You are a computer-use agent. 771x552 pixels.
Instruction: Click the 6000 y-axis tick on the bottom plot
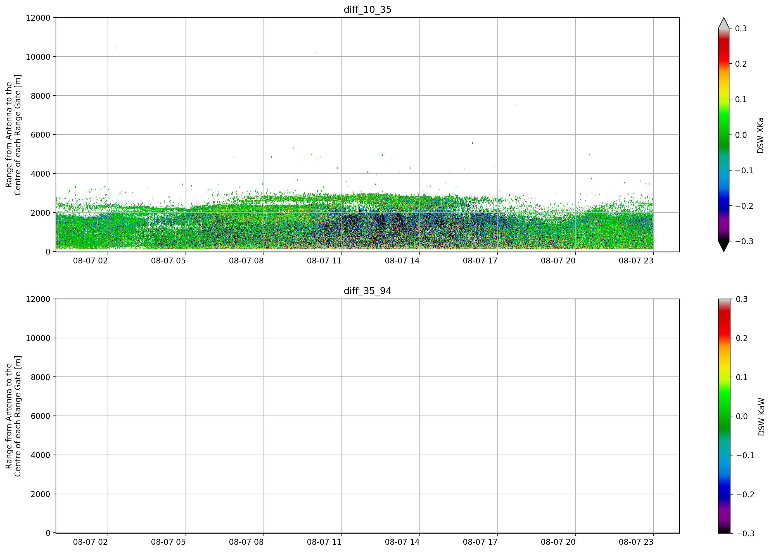(x=40, y=416)
